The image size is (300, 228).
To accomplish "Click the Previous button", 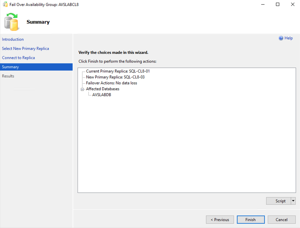I will coord(220,219).
